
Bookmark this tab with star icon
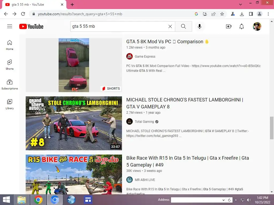(x=222, y=14)
